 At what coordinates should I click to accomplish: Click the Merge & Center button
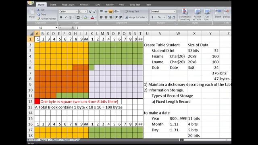point(136,17)
